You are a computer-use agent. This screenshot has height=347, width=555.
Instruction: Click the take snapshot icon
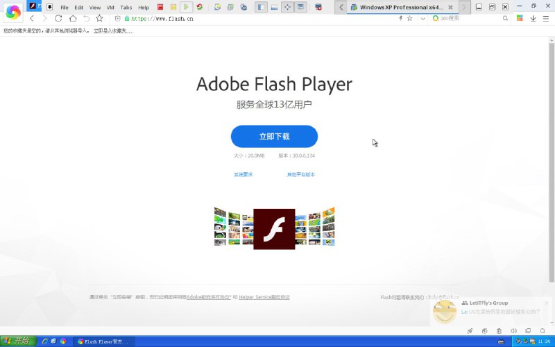tap(217, 7)
